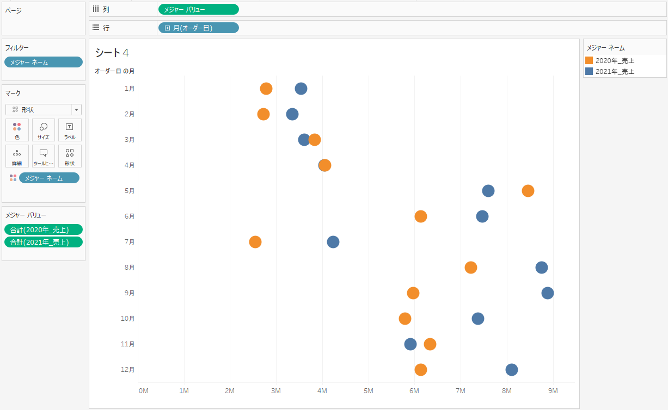The image size is (668, 410).
Task: Click color icon beside メジャー ネーム marks pill
Action: pos(13,178)
